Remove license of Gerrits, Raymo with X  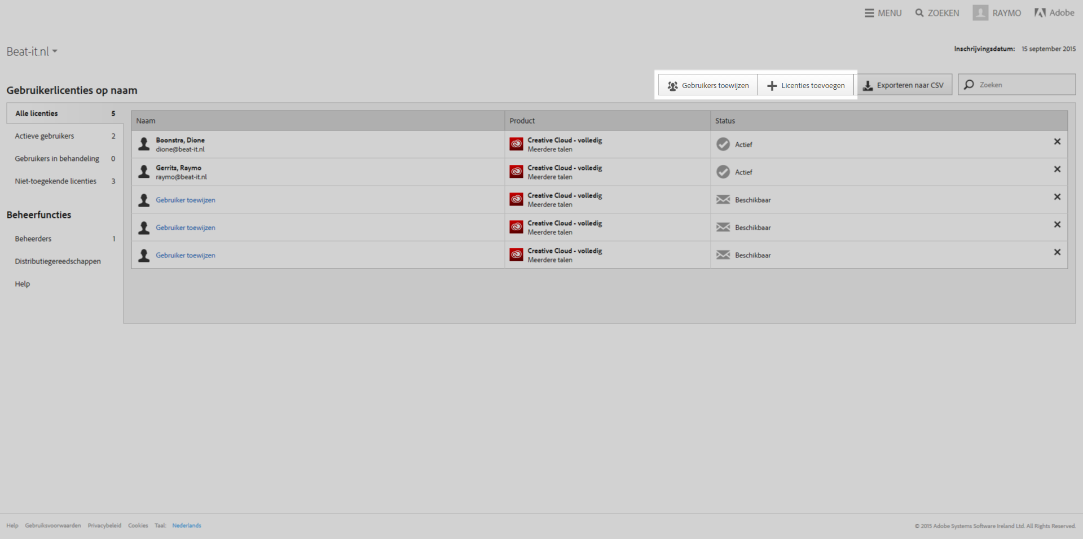tap(1057, 169)
